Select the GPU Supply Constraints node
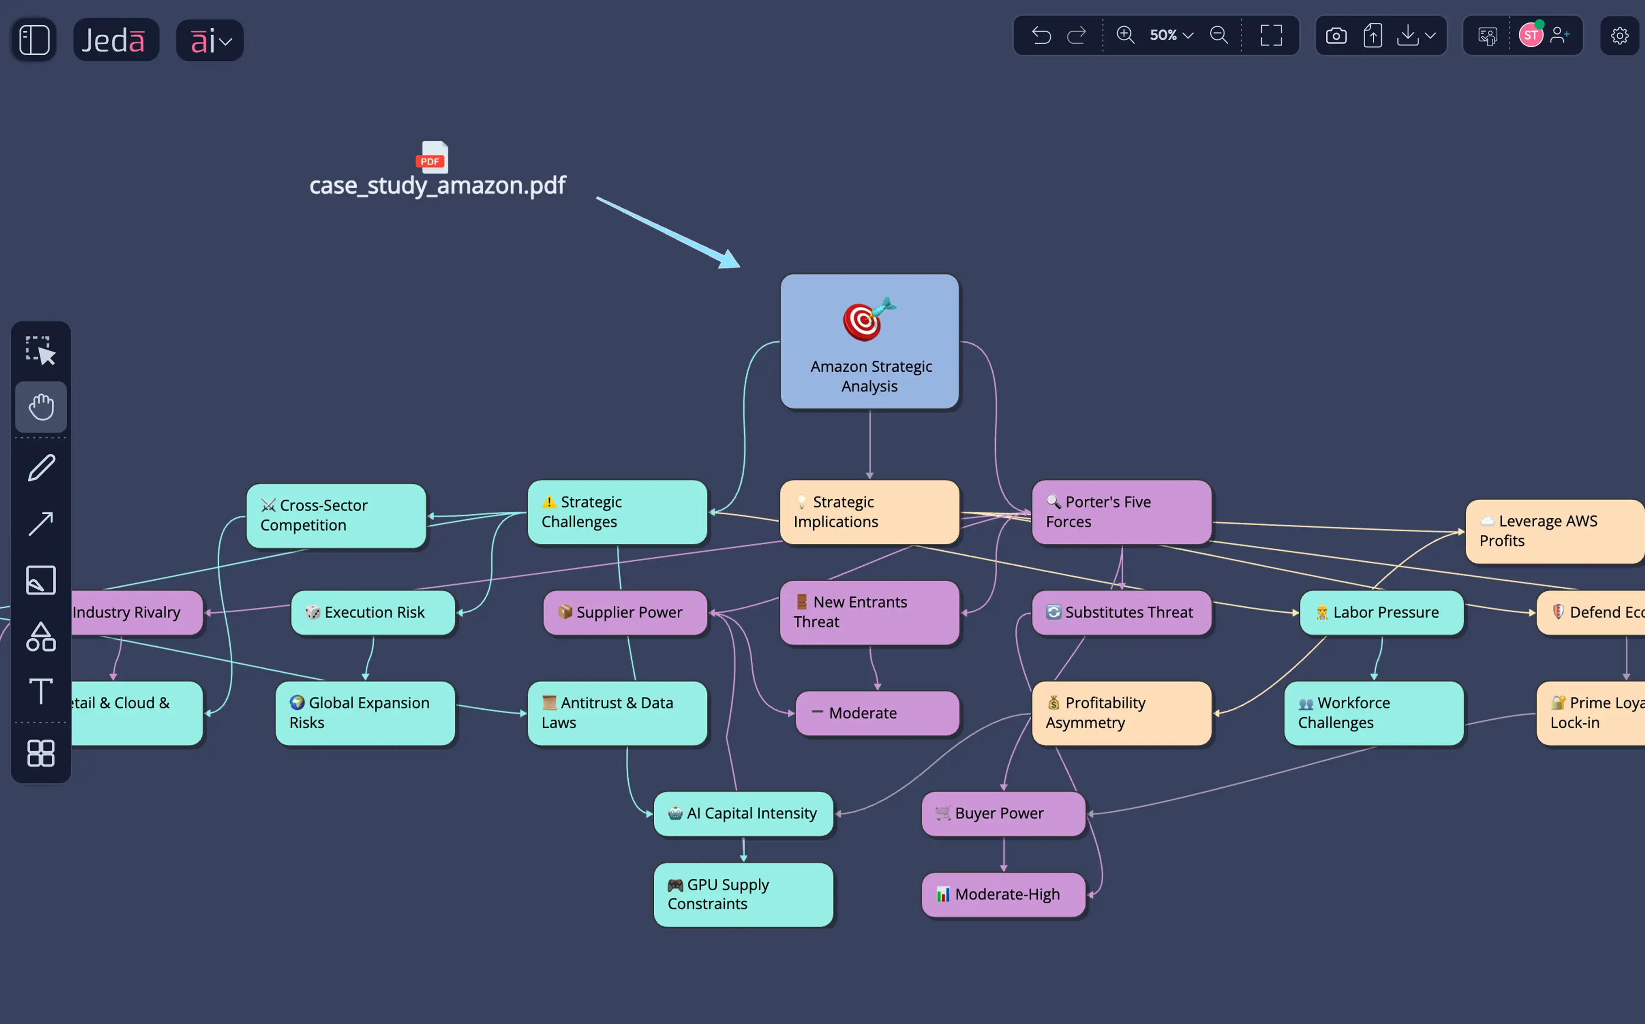This screenshot has height=1024, width=1645. (x=744, y=895)
